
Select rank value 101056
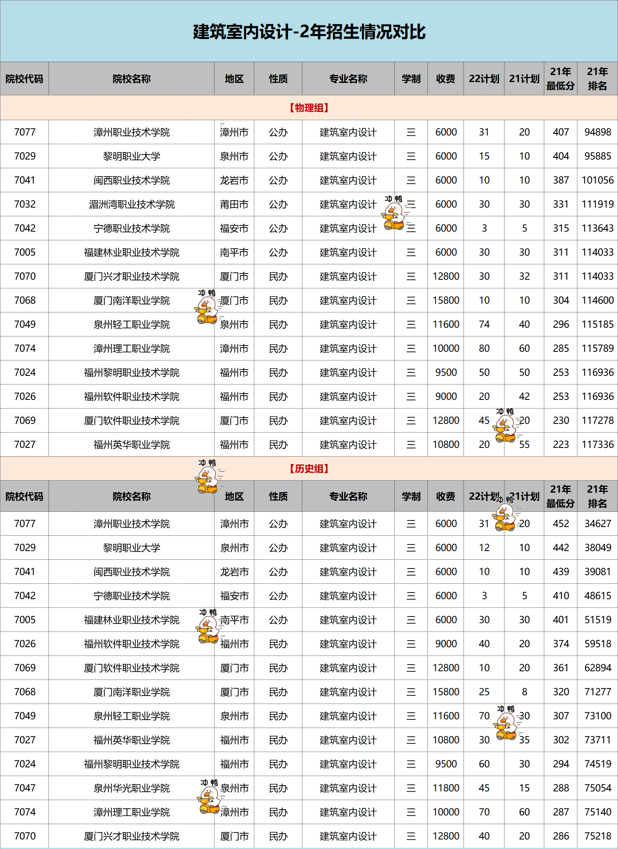point(598,180)
